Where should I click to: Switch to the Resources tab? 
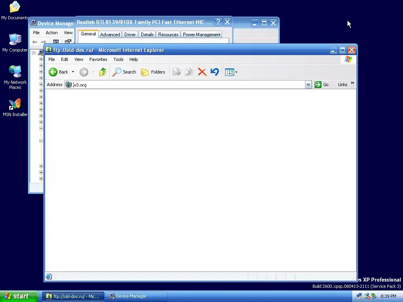(x=168, y=35)
